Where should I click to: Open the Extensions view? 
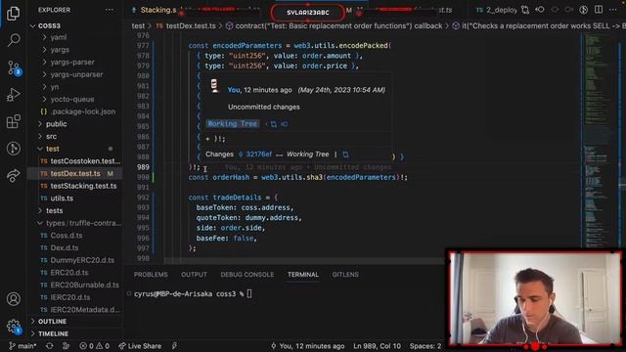(13, 121)
